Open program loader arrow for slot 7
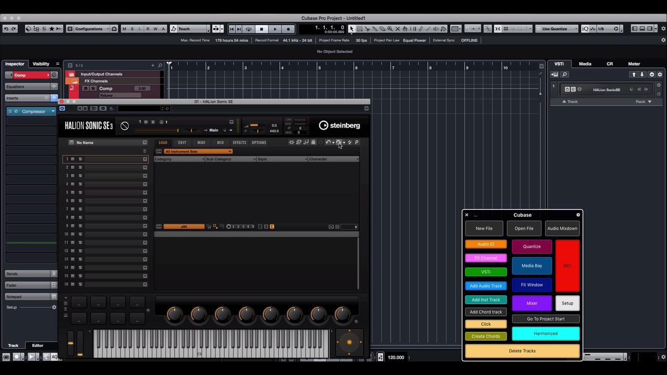The image size is (667, 375). pos(145,209)
